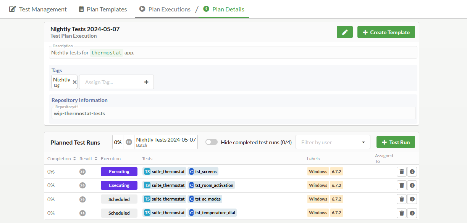
Task: Click the wip-thermostat-tests repository field
Action: (233, 113)
